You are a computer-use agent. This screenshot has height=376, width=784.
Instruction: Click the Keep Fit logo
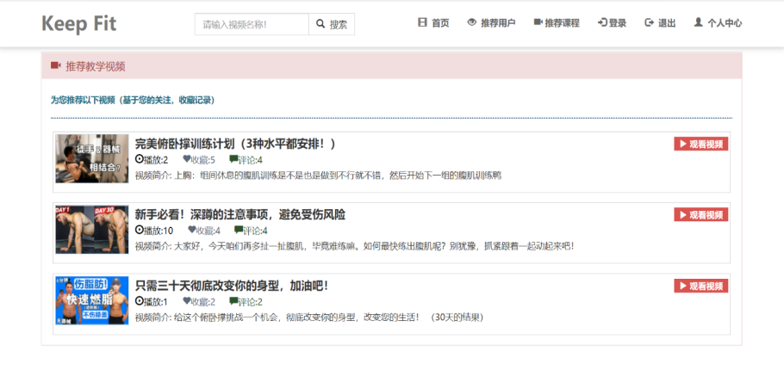79,23
